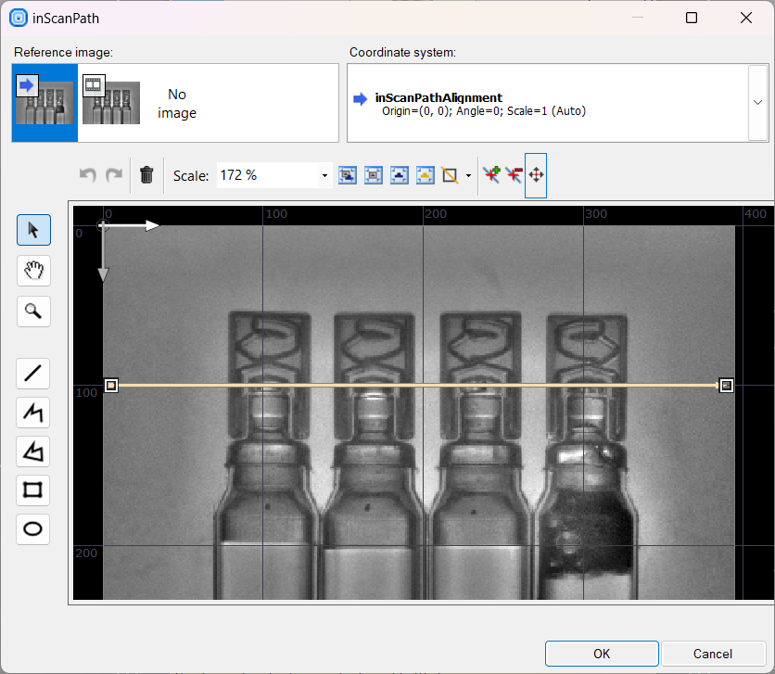775x674 pixels.
Task: Delete selection with the trash icon
Action: [x=146, y=174]
